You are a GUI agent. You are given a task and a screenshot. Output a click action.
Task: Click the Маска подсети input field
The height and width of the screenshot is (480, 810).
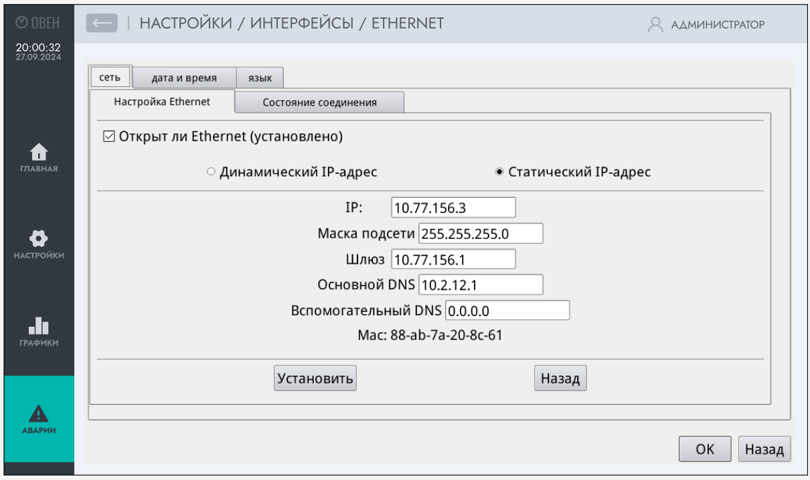coord(480,233)
